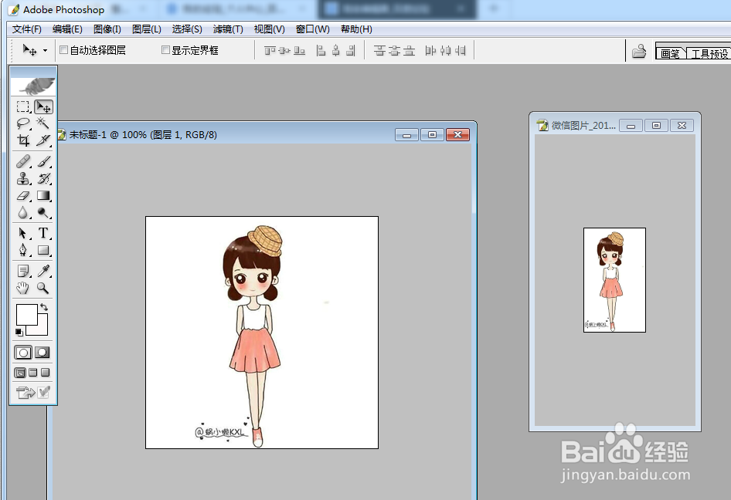Image resolution: width=731 pixels, height=500 pixels.
Task: Enable 自动选择图层 checkbox
Action: (x=64, y=50)
